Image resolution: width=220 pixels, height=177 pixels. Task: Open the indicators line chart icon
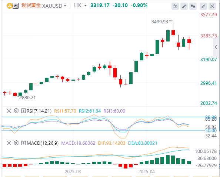pos(175,6)
